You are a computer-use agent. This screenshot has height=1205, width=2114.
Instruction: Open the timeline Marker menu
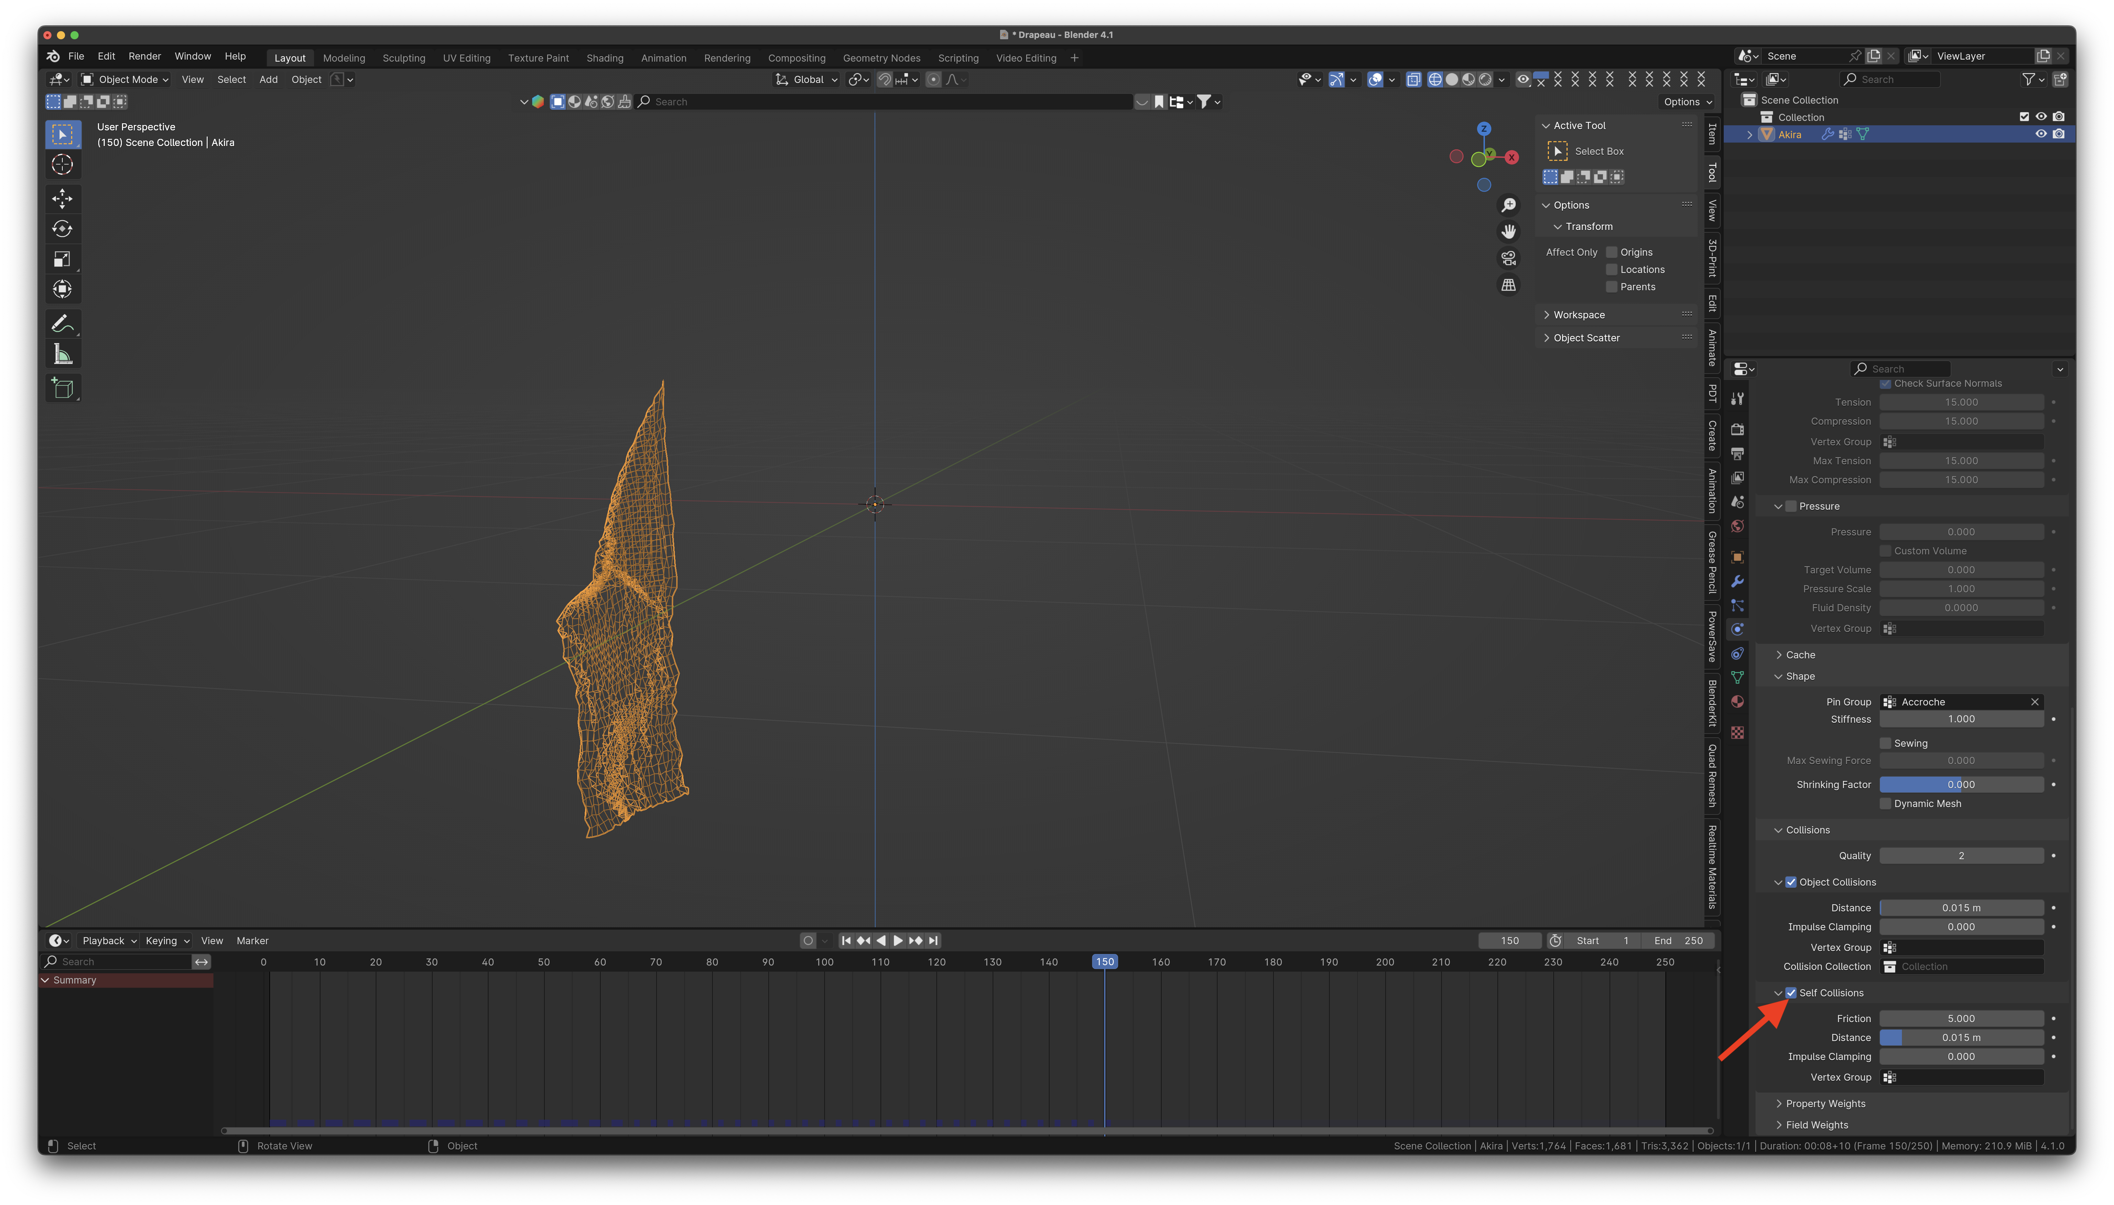tap(252, 941)
